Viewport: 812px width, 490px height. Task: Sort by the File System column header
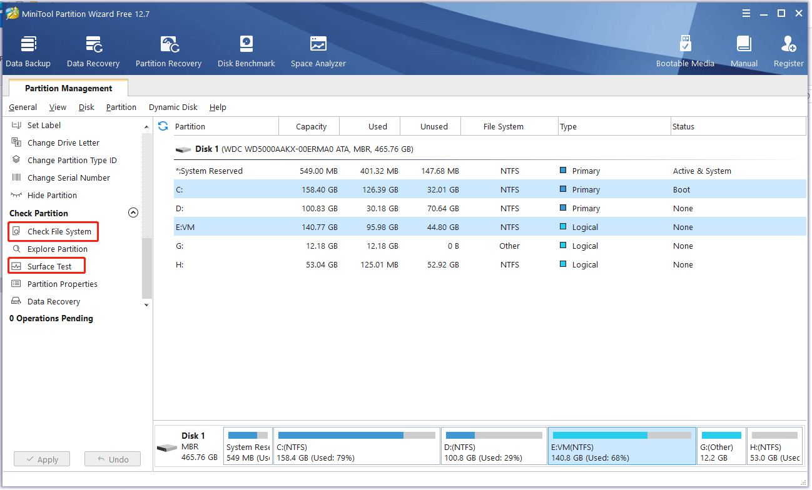[x=510, y=126]
